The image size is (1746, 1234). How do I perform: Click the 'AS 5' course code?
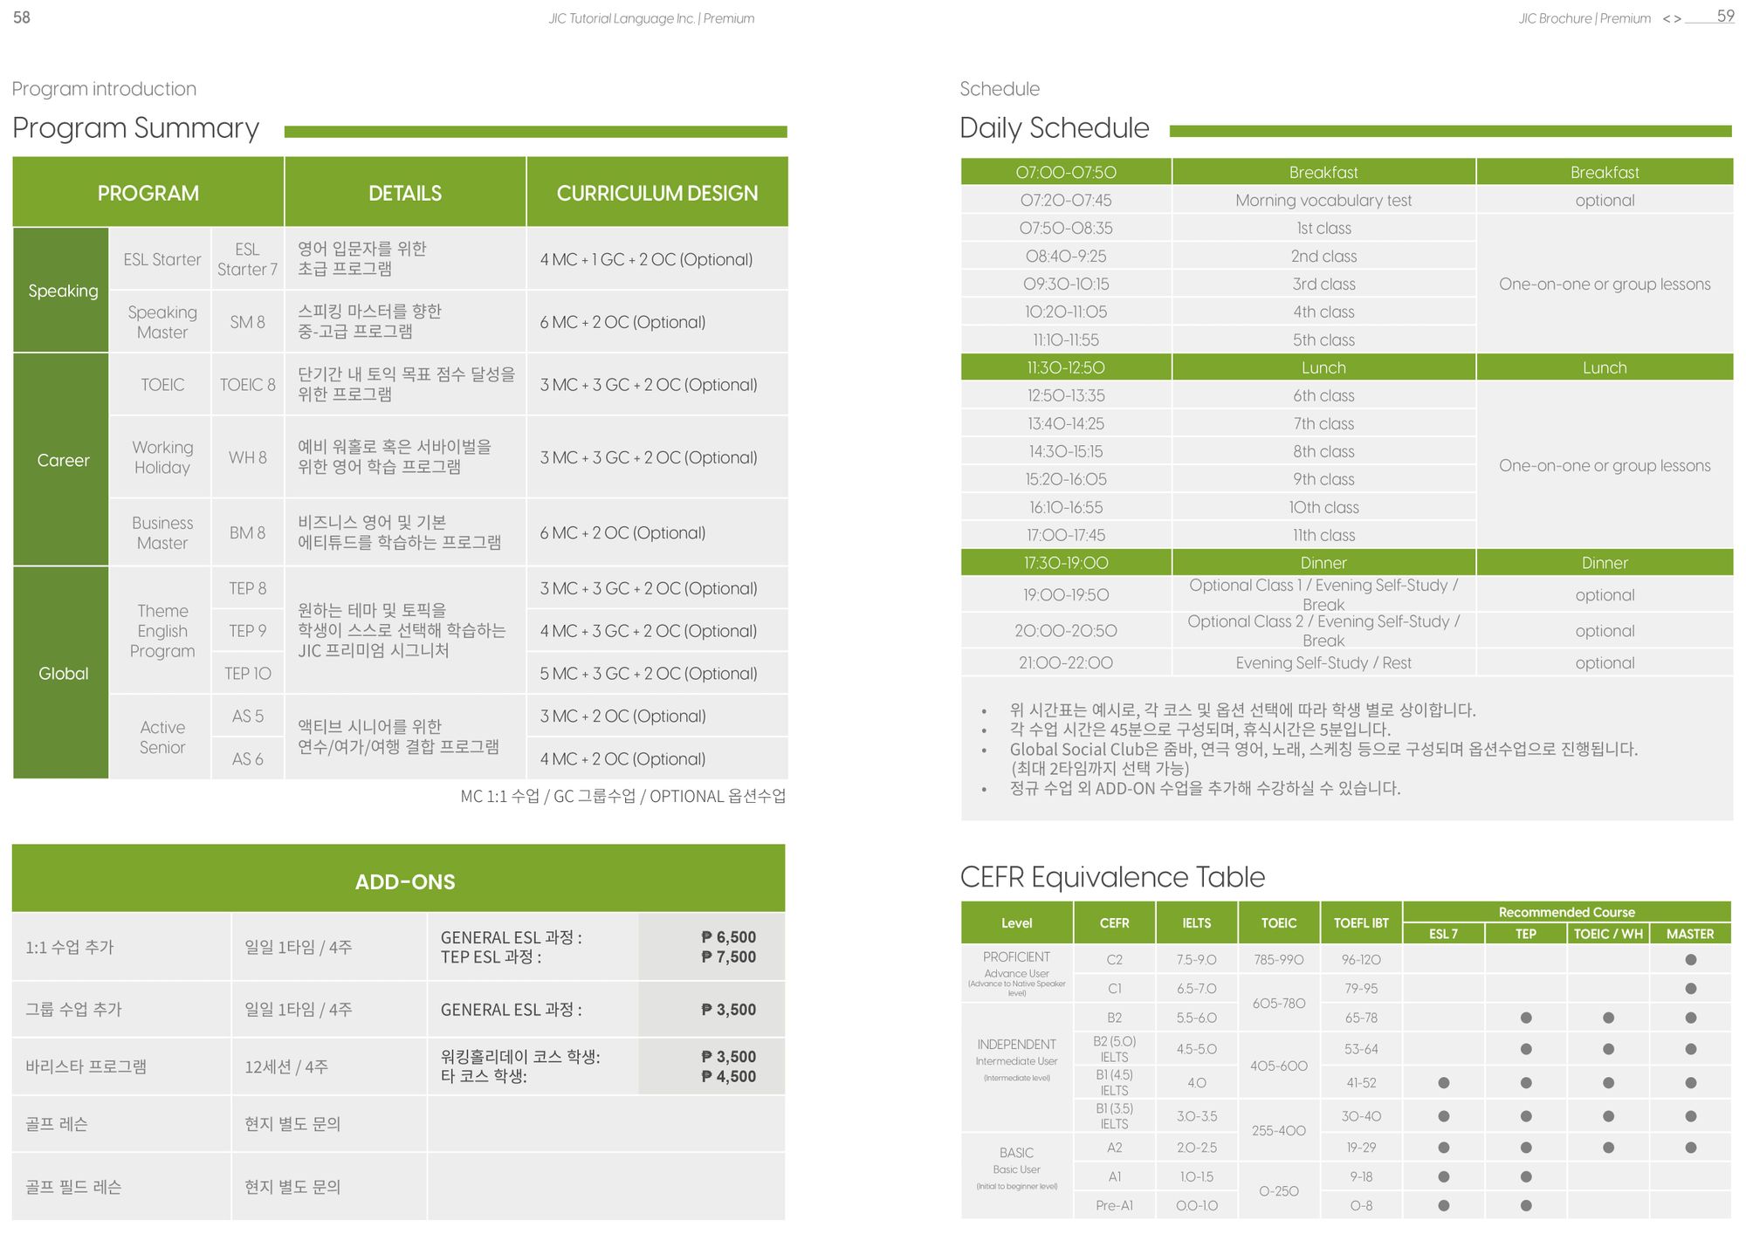[x=248, y=716]
